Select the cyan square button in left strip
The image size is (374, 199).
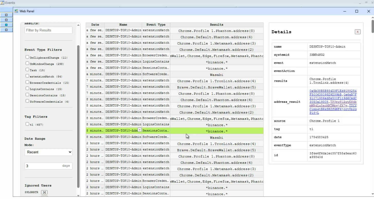(x=6, y=25)
